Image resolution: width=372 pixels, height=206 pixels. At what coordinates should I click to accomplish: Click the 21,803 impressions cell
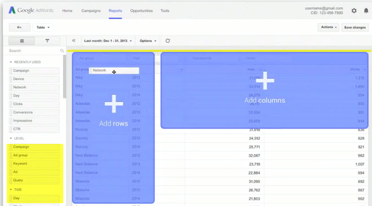pyautogui.click(x=255, y=199)
